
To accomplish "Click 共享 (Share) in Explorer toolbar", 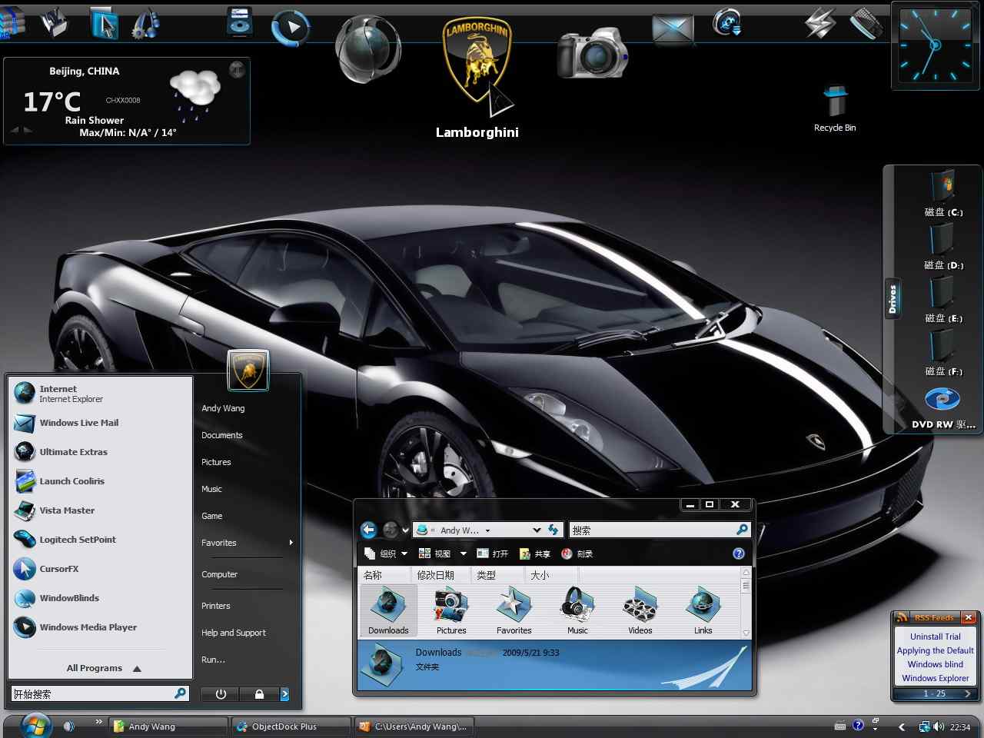I will [x=535, y=553].
